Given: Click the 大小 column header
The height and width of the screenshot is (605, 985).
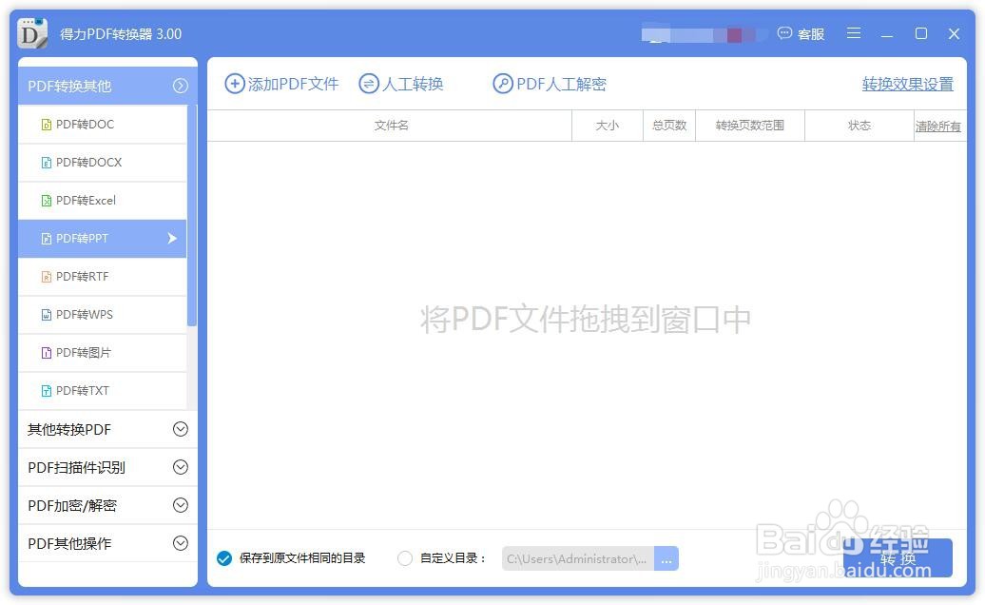Looking at the screenshot, I should coord(608,126).
